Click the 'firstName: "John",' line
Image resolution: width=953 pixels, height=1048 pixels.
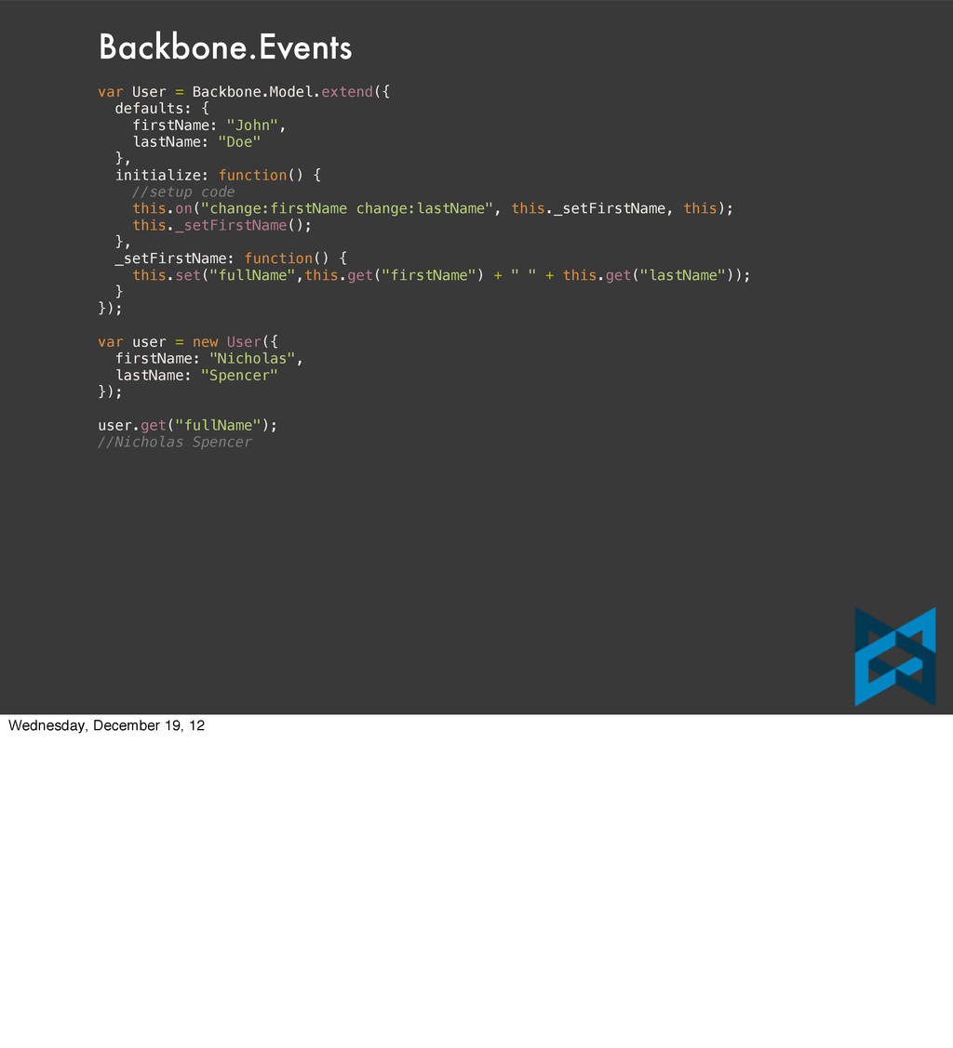(x=209, y=125)
